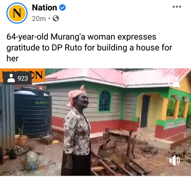This screenshot has height=180, width=191.
Task: Open the Nation page profile picture
Action: point(17,13)
